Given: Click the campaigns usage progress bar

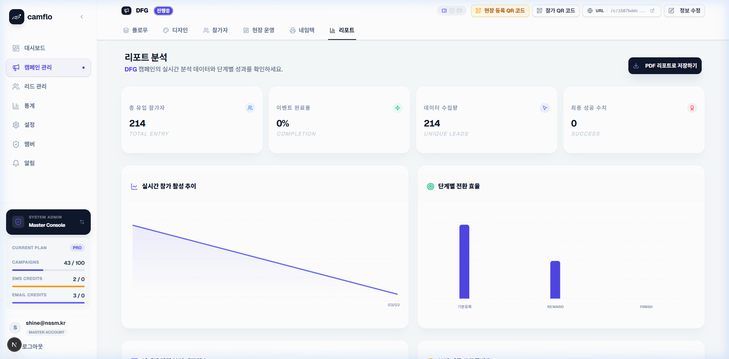Looking at the screenshot, I should (x=48, y=270).
